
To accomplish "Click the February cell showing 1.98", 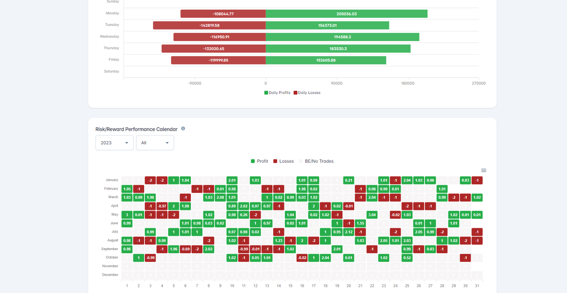I will point(302,189).
